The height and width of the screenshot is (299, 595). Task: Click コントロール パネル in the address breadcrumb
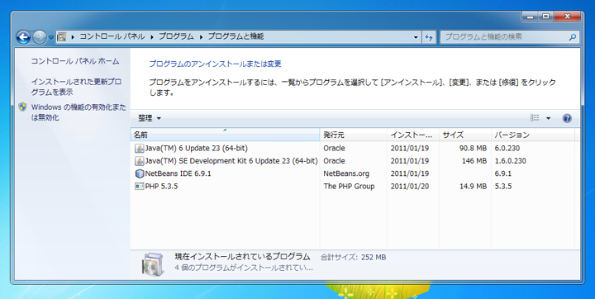(x=112, y=36)
